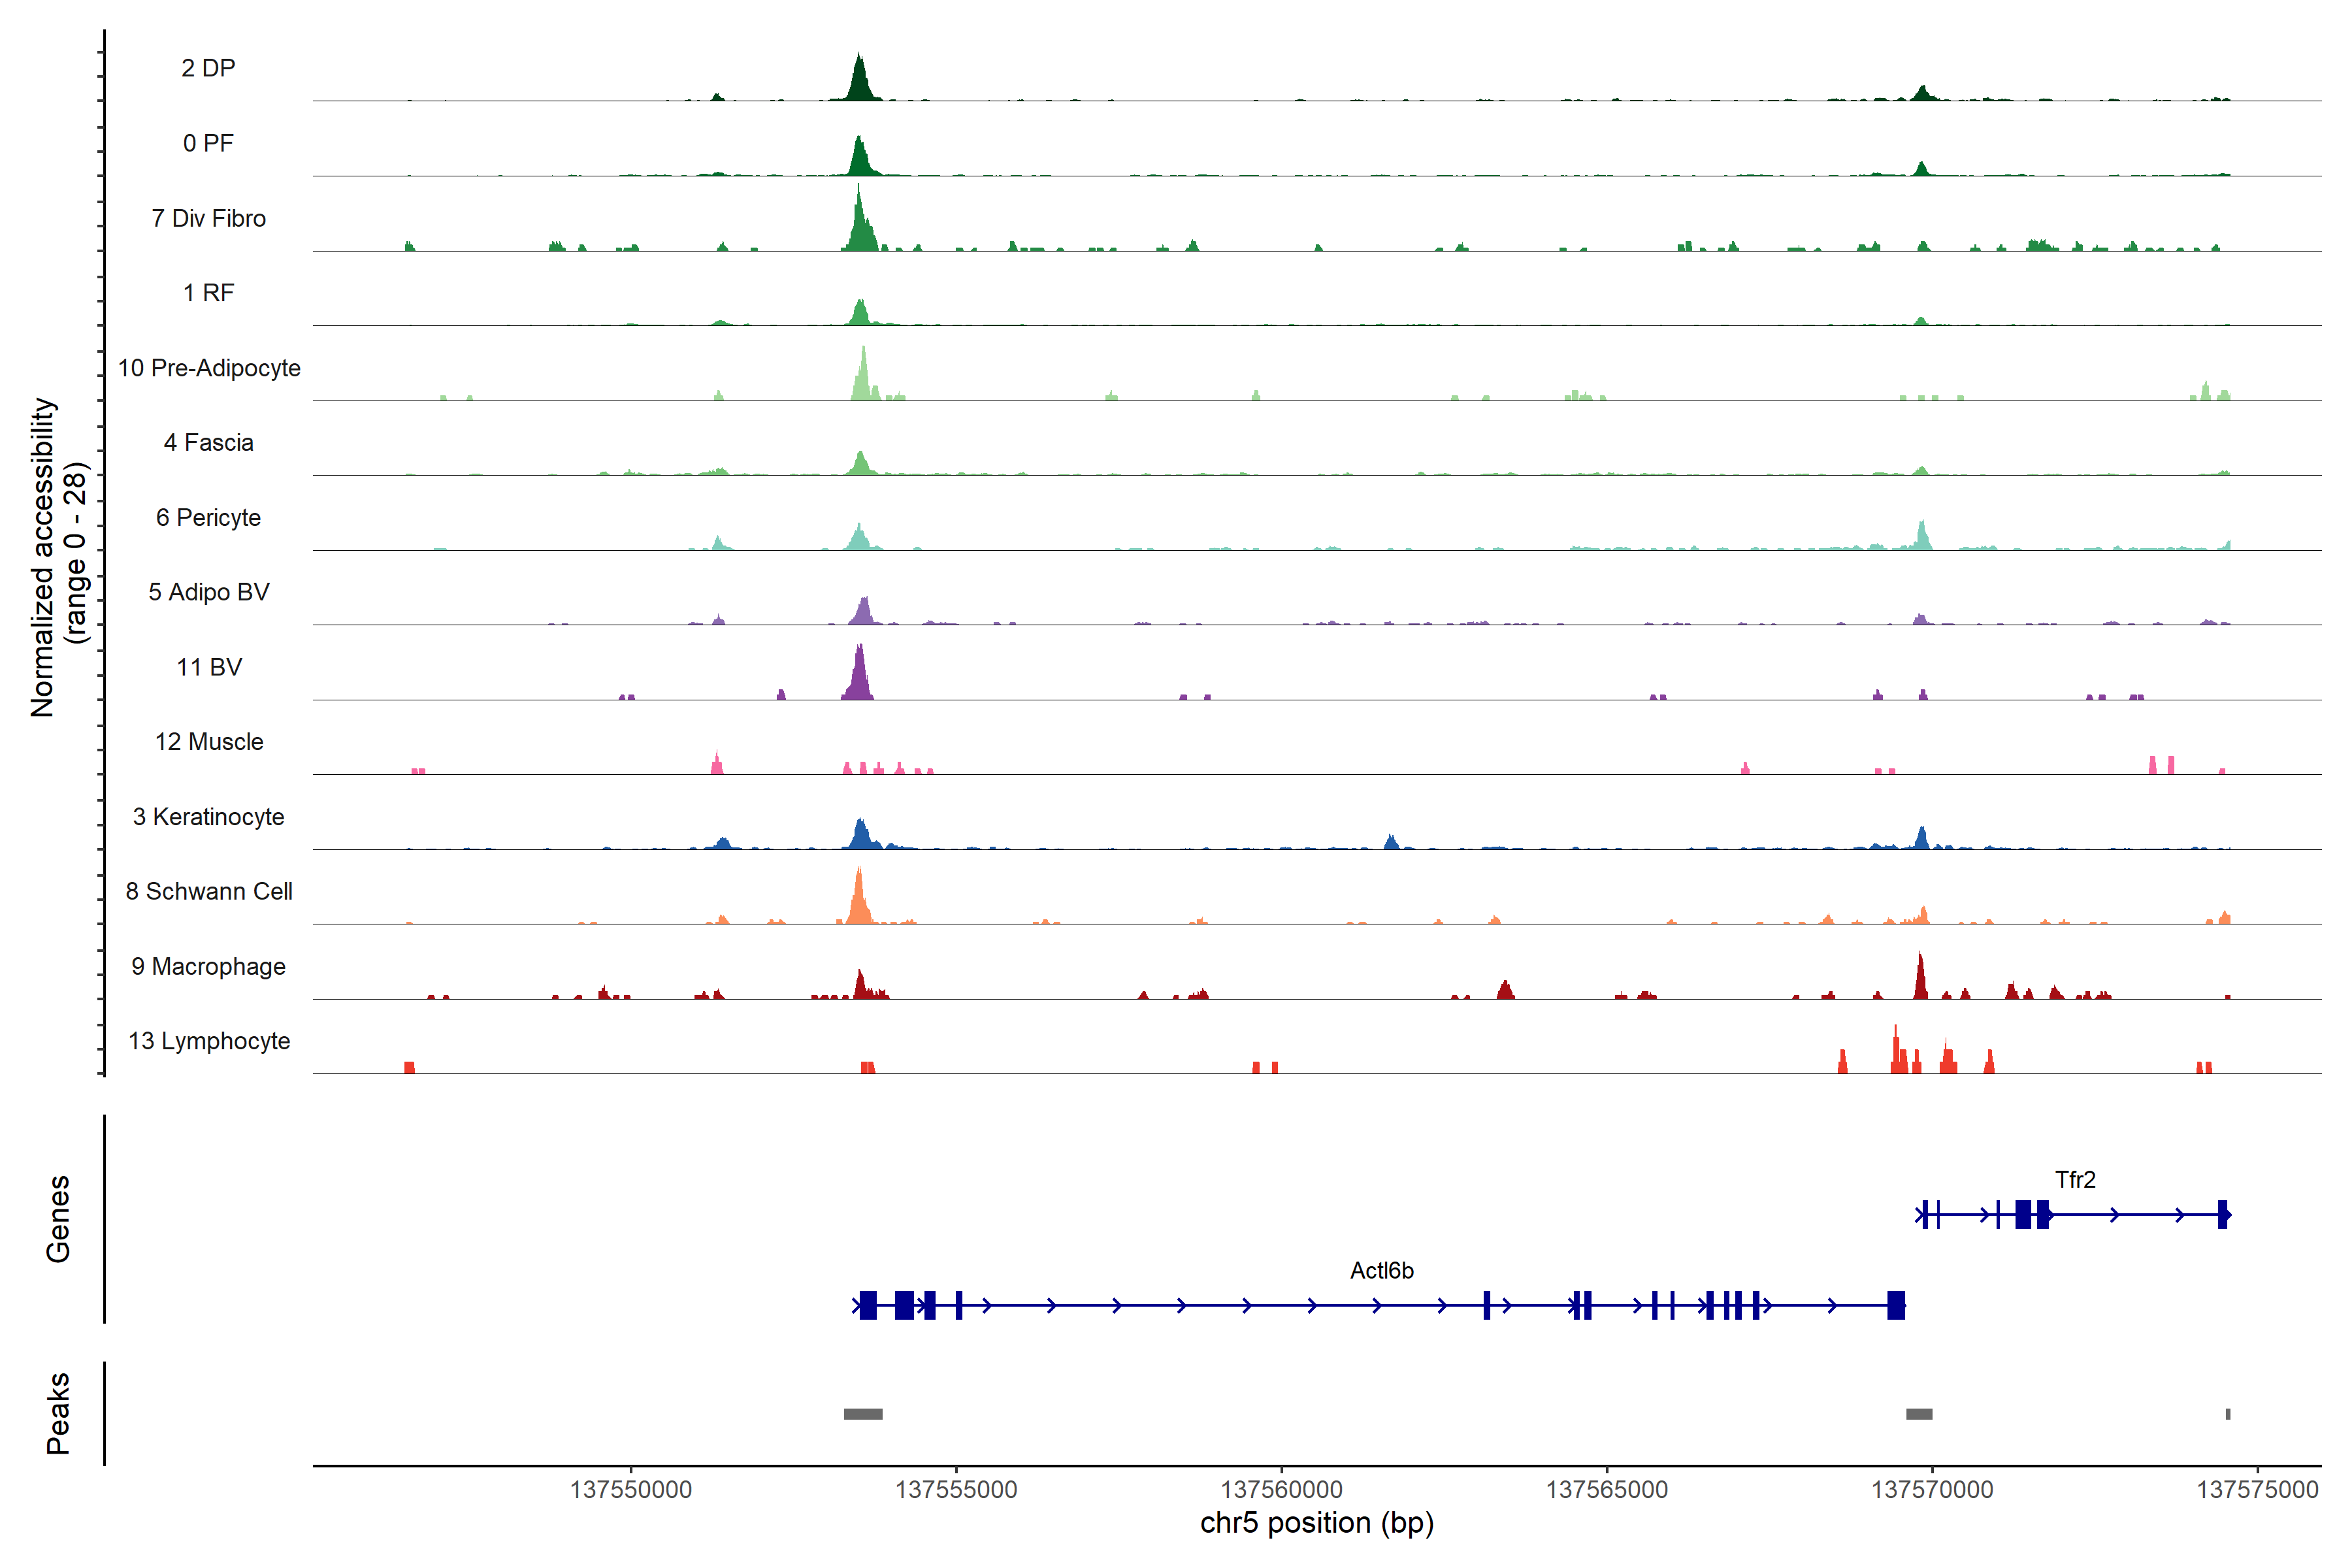Click the large last exon of Actl6b

point(1896,1305)
